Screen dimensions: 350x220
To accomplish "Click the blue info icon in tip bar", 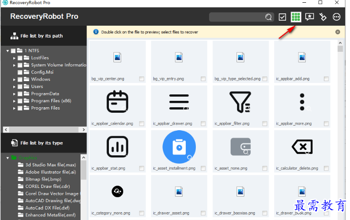I will (x=96, y=32).
